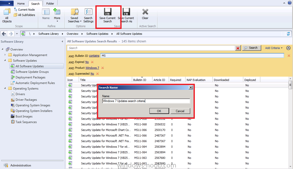The height and width of the screenshot is (169, 293).
Task: Open the Administration workspace
Action: 17,165
